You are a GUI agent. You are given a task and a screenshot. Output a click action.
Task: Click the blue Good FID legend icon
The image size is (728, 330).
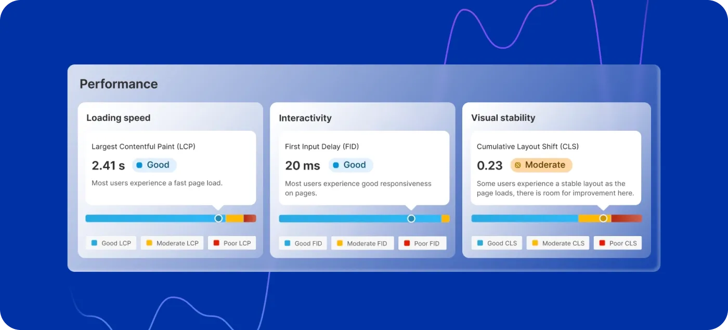pos(288,243)
